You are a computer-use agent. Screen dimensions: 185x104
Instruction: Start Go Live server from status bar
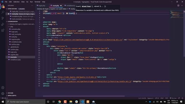pyautogui.click(x=173, y=98)
